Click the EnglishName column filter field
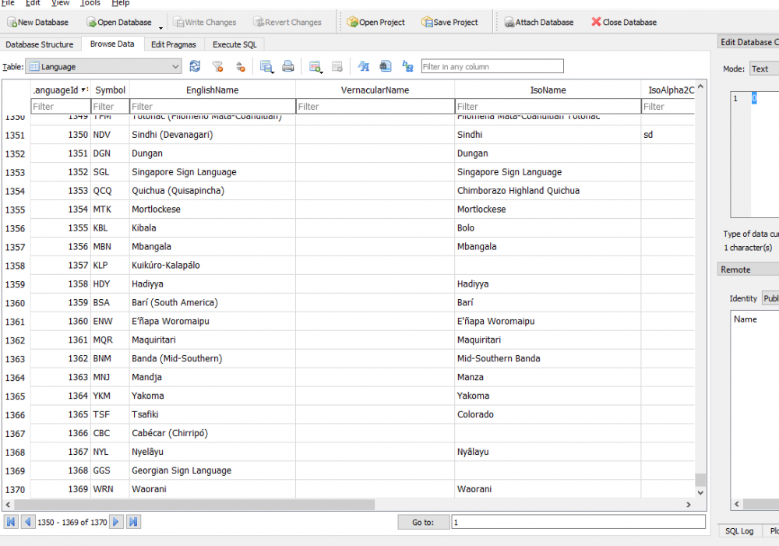The width and height of the screenshot is (779, 546). [212, 107]
